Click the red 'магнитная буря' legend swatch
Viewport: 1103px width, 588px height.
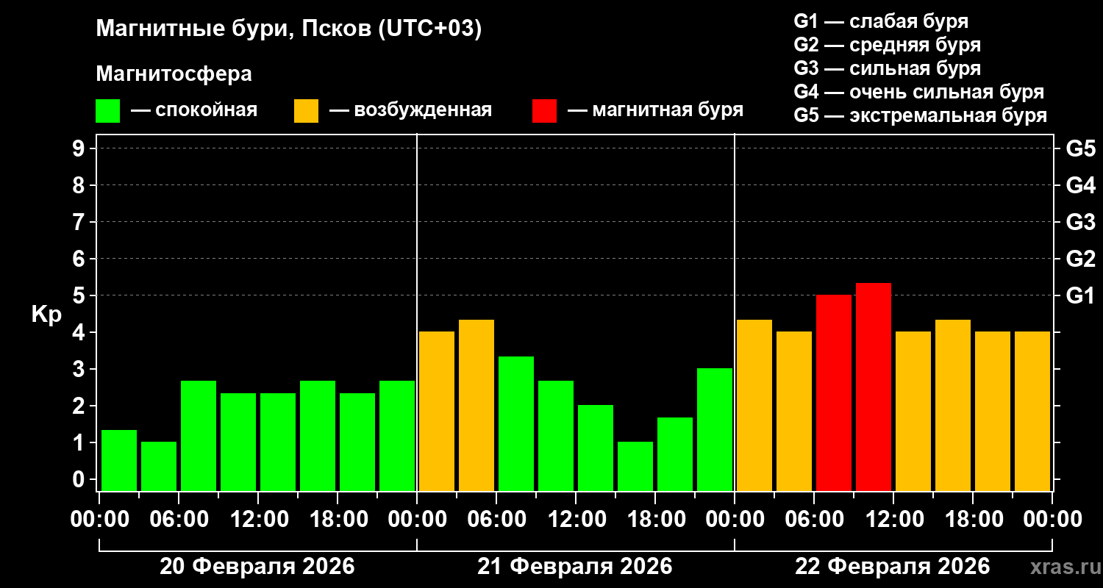544,111
